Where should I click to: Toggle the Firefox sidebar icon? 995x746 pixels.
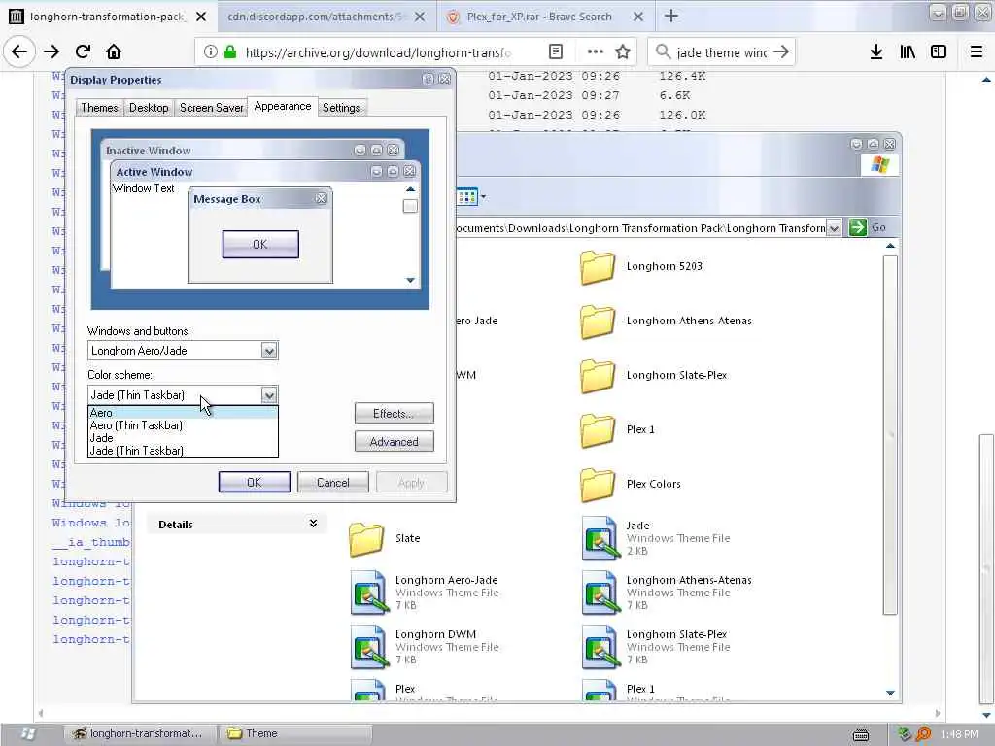(x=939, y=52)
